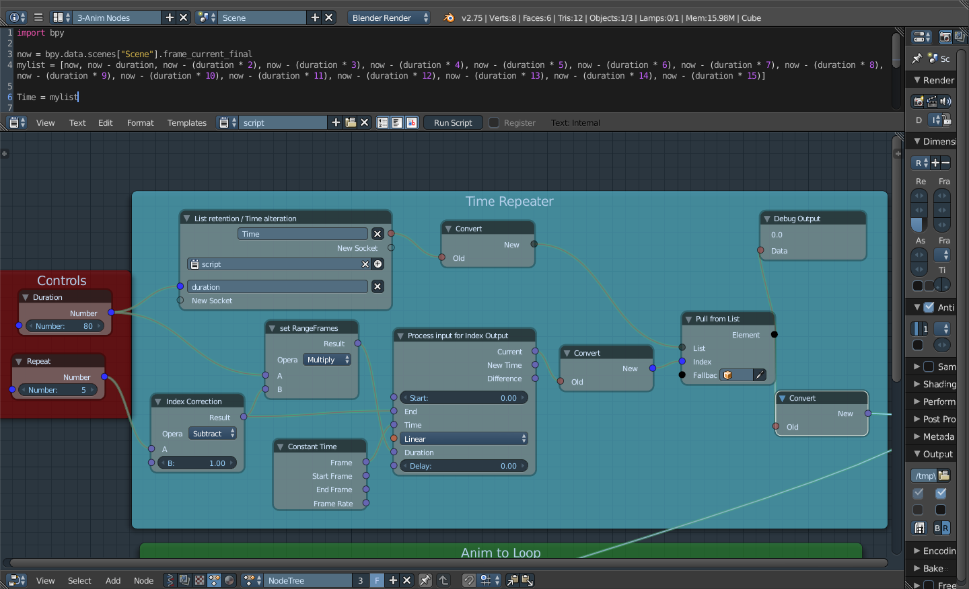Open eyedropper on Fallback field
Screen dimensions: 969x589
point(760,375)
